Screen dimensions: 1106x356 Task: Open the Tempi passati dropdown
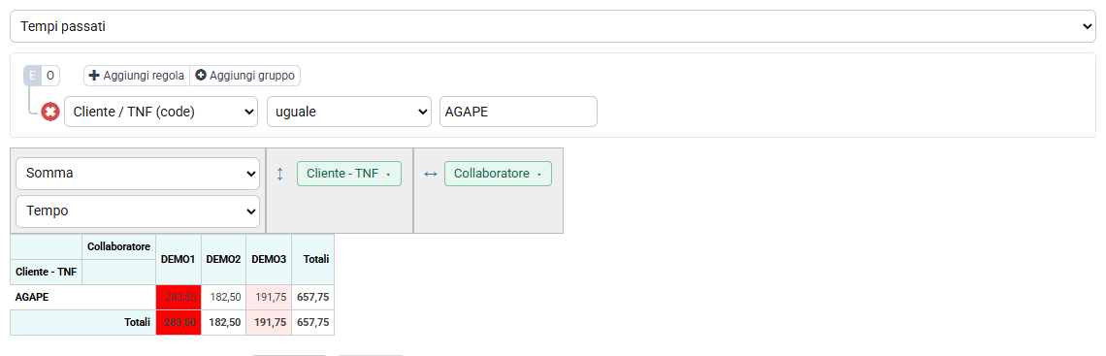click(x=553, y=27)
